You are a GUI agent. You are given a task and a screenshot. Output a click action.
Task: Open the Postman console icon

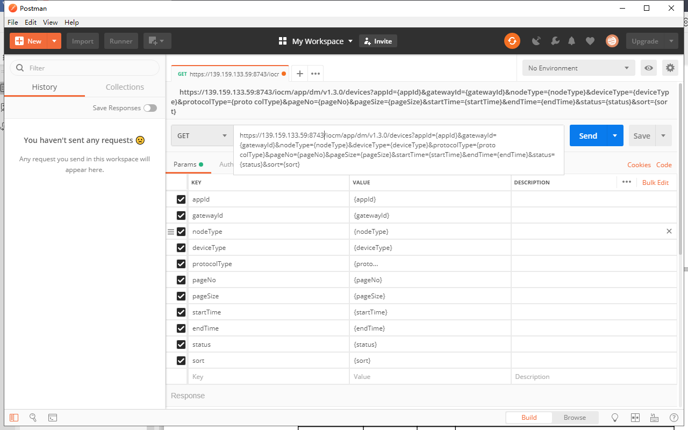(x=52, y=418)
